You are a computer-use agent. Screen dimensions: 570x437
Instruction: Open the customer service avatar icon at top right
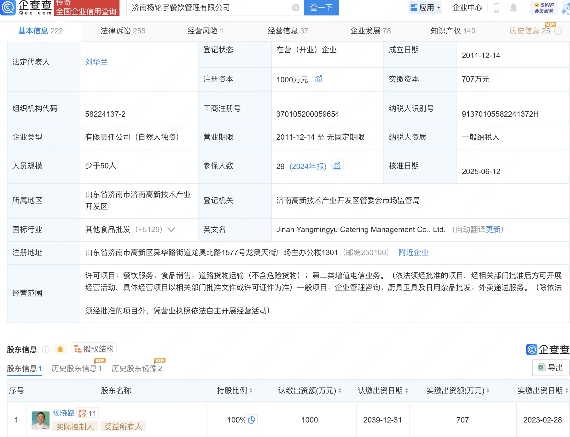567,8
